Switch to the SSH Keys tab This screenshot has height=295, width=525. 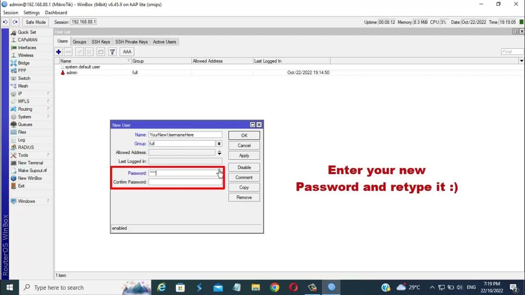coord(100,42)
